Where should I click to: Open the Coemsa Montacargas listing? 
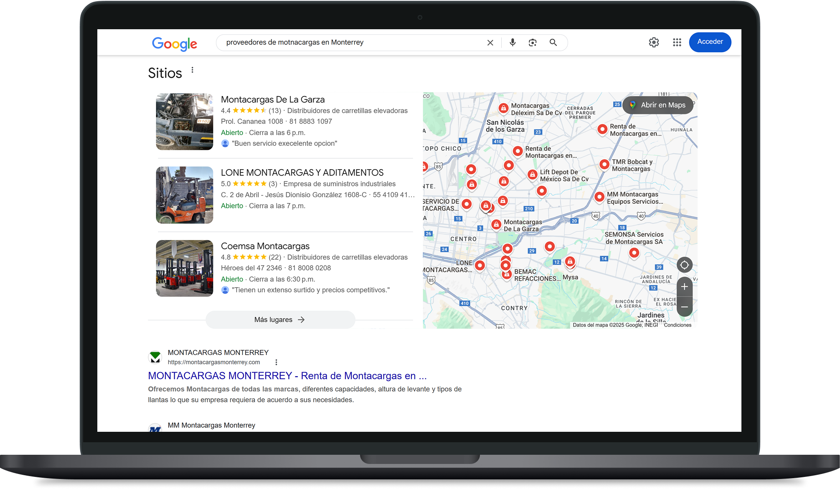tap(265, 246)
